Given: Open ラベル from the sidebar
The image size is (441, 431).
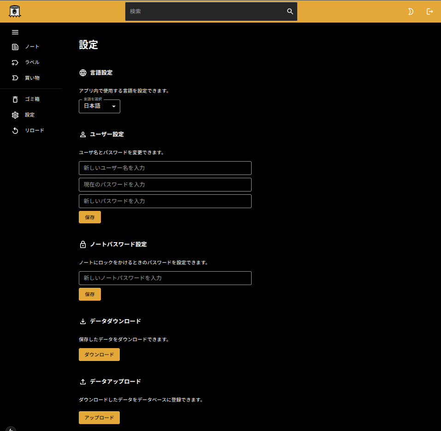Looking at the screenshot, I should pyautogui.click(x=32, y=63).
